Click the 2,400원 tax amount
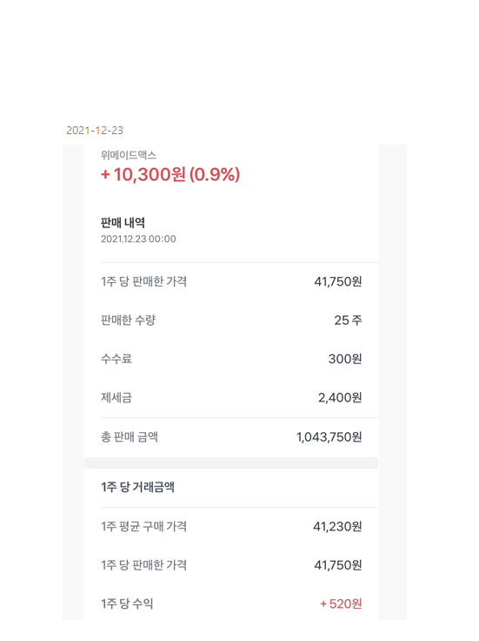479x641 pixels. pos(340,398)
